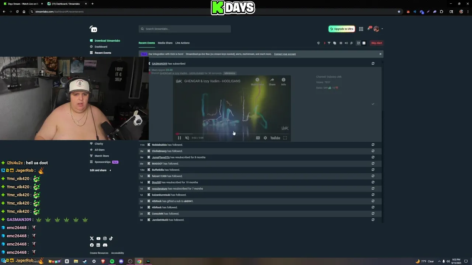Switch to the Recent Events tab

click(147, 43)
